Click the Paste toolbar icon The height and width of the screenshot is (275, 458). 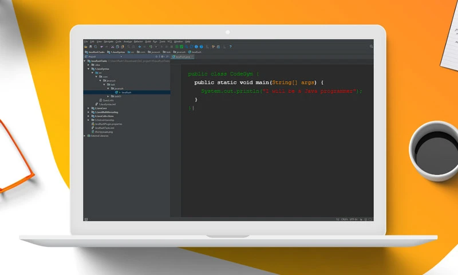123,46
